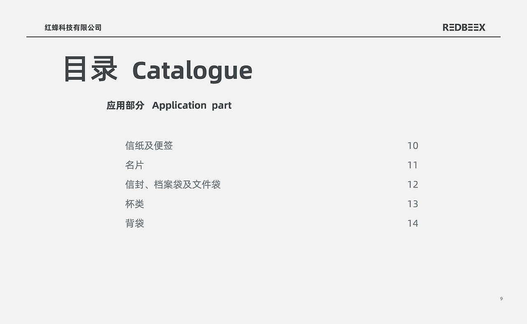Open the entry 背袋

pyautogui.click(x=135, y=223)
